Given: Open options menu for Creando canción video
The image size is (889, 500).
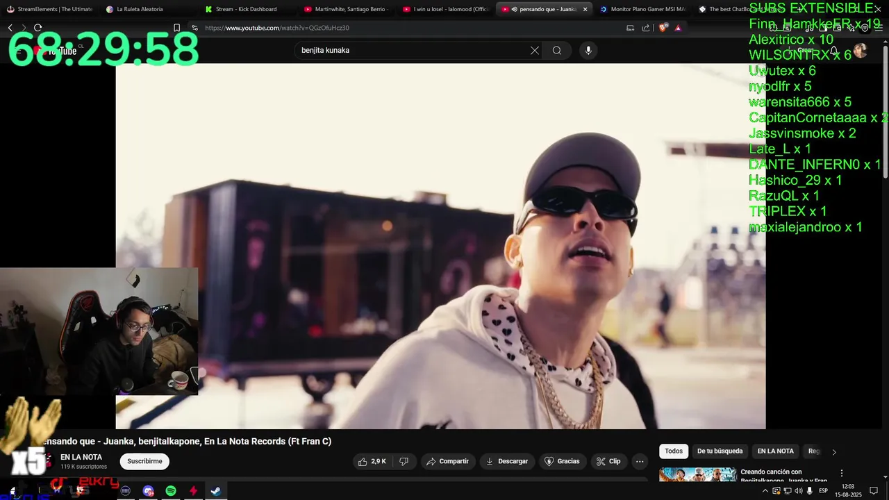Looking at the screenshot, I should [841, 473].
